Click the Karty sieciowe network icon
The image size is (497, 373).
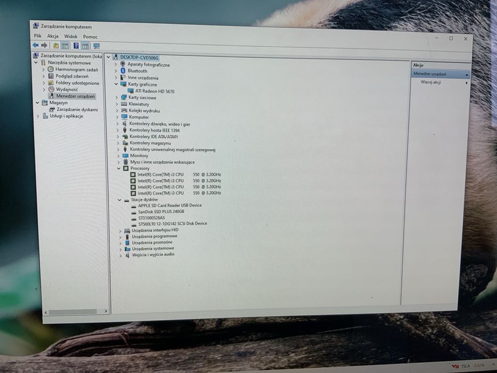(124, 97)
